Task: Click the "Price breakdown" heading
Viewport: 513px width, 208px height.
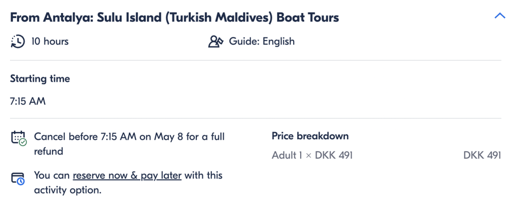Action: [310, 136]
